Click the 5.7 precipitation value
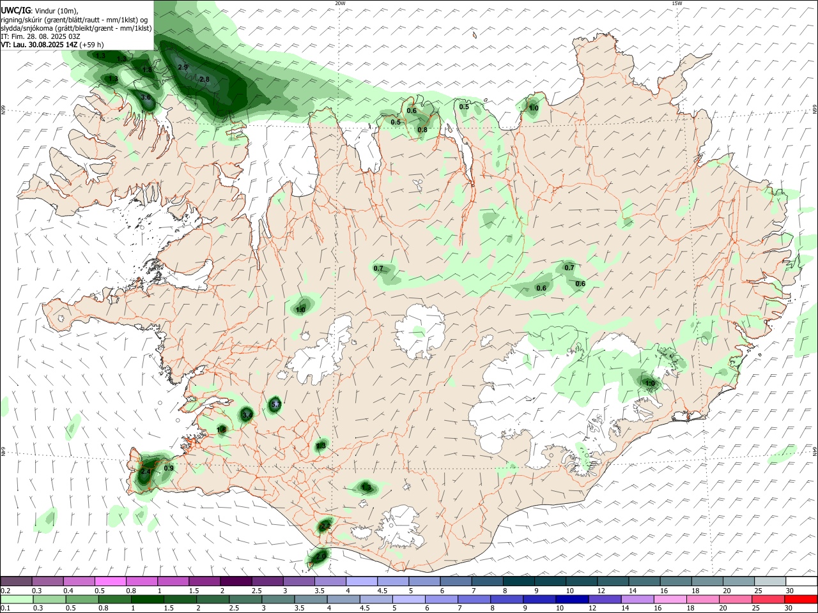The image size is (818, 613). tap(276, 404)
